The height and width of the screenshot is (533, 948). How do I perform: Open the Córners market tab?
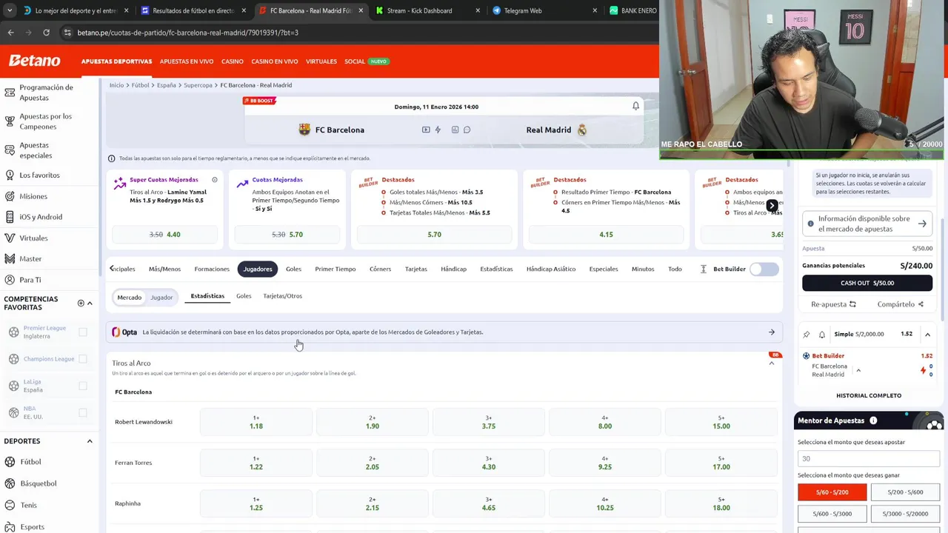[380, 269]
